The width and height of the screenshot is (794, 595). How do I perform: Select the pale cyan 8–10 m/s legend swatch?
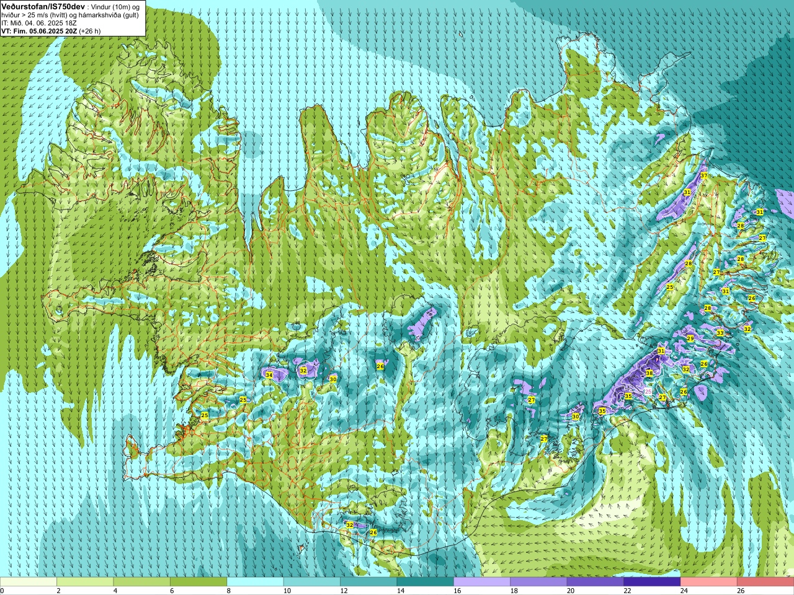[255, 581]
